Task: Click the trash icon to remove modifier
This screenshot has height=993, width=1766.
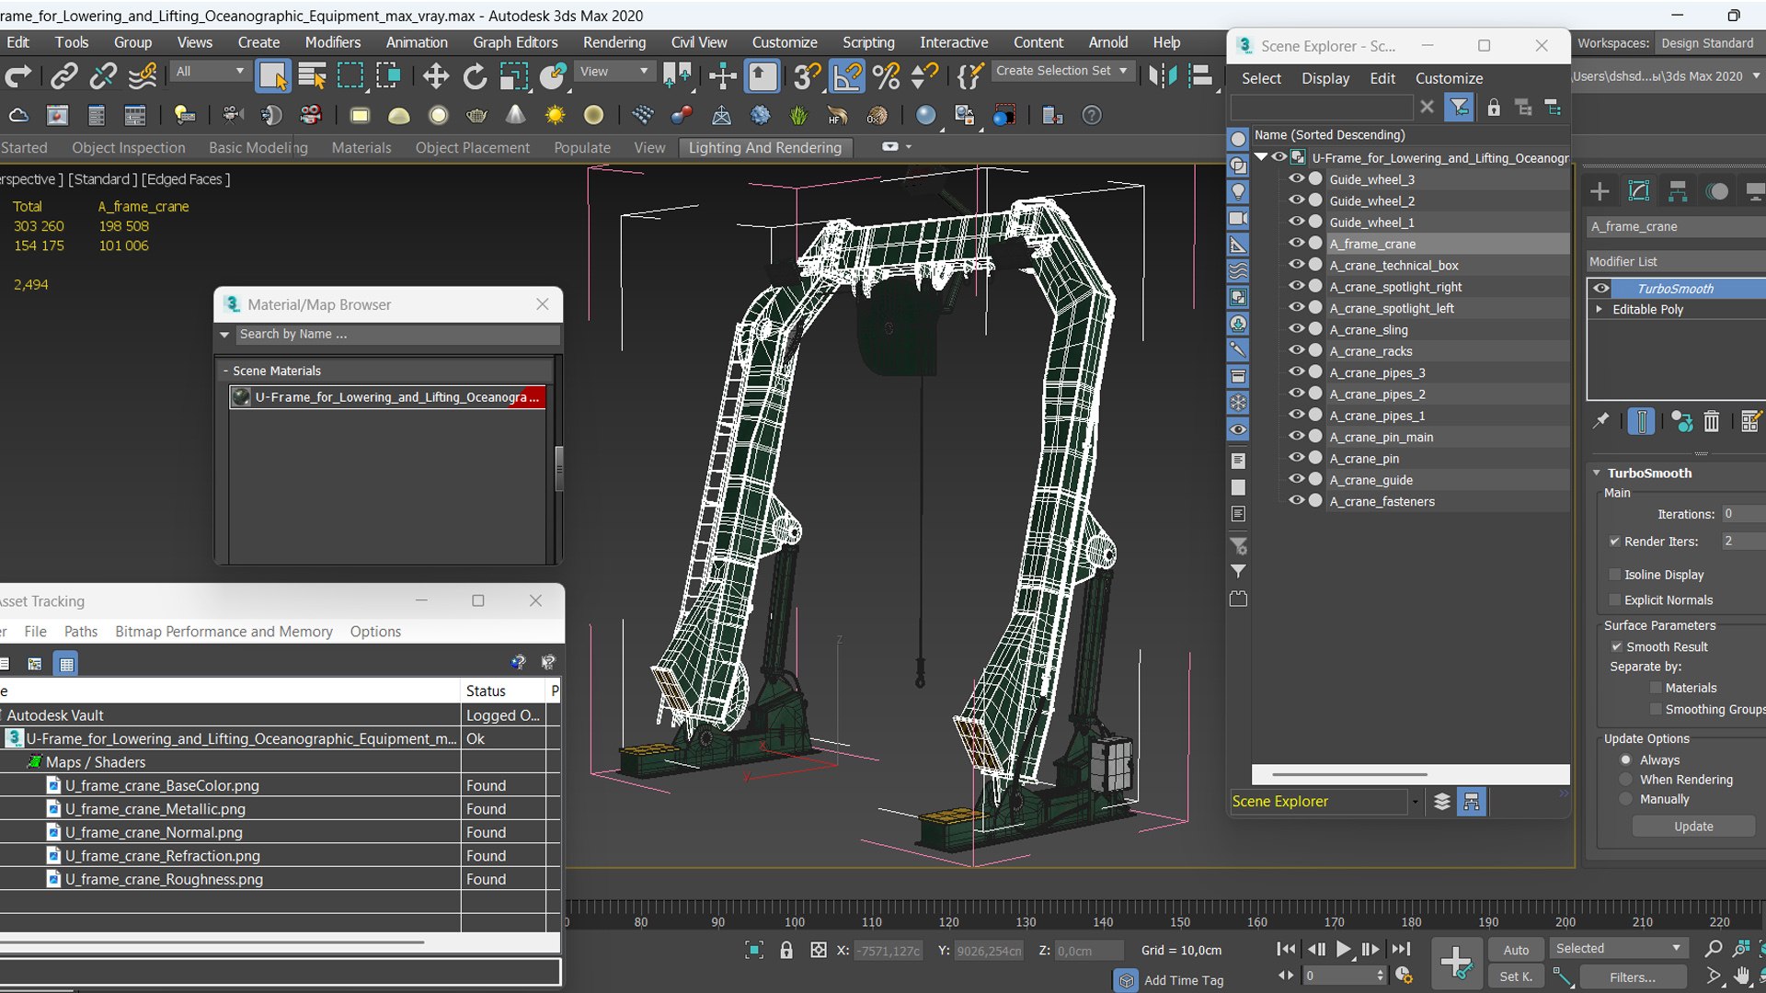Action: click(x=1711, y=421)
